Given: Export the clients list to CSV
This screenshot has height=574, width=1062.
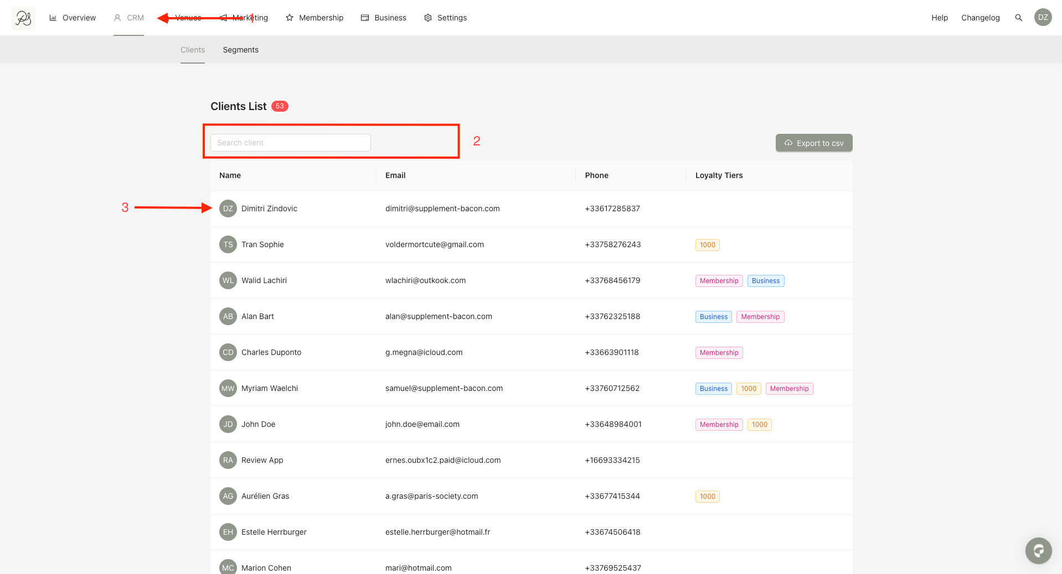Looking at the screenshot, I should pyautogui.click(x=814, y=143).
